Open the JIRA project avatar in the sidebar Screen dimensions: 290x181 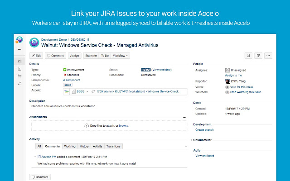(x=19, y=40)
